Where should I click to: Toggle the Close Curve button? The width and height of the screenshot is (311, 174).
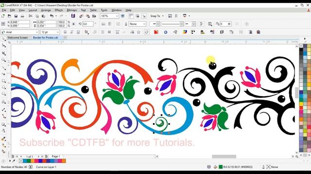click(201, 24)
